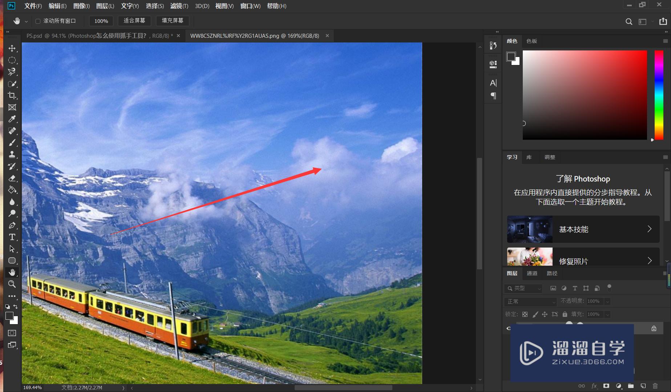Select the Eyedropper tool

(12, 119)
